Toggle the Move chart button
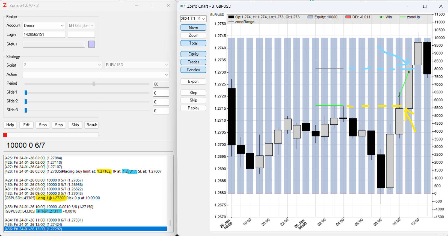 click(x=193, y=28)
